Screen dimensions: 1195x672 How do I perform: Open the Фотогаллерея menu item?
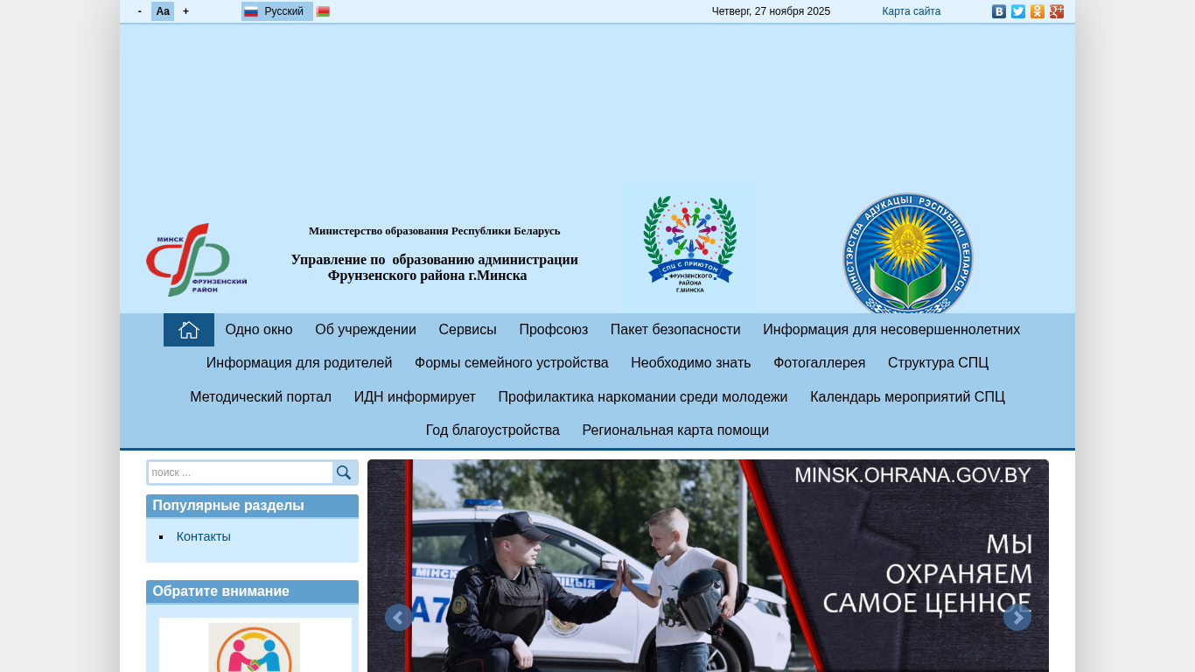(819, 363)
